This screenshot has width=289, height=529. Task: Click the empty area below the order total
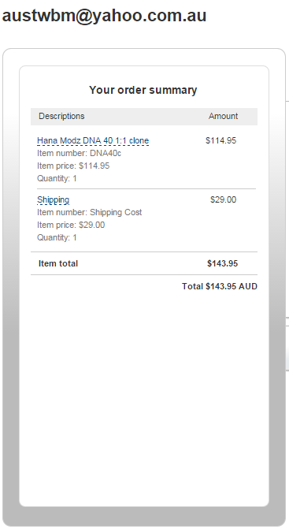click(x=144, y=398)
